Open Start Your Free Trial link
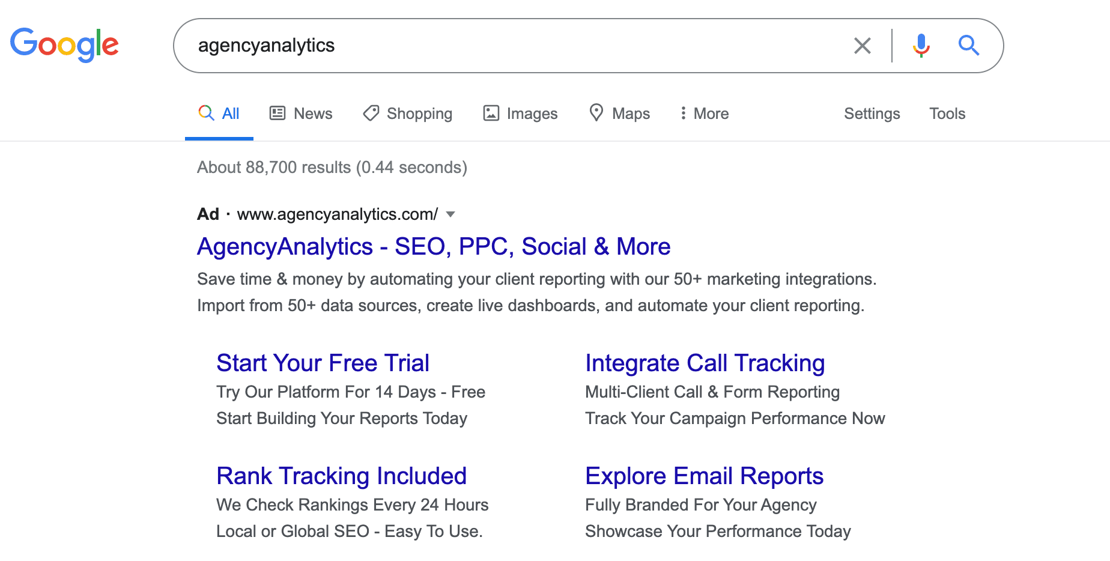The image size is (1110, 561). 323,363
